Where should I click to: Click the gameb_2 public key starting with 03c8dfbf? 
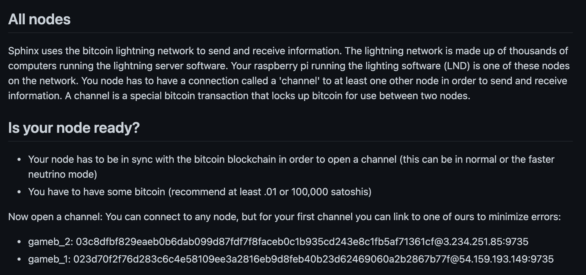click(x=255, y=242)
